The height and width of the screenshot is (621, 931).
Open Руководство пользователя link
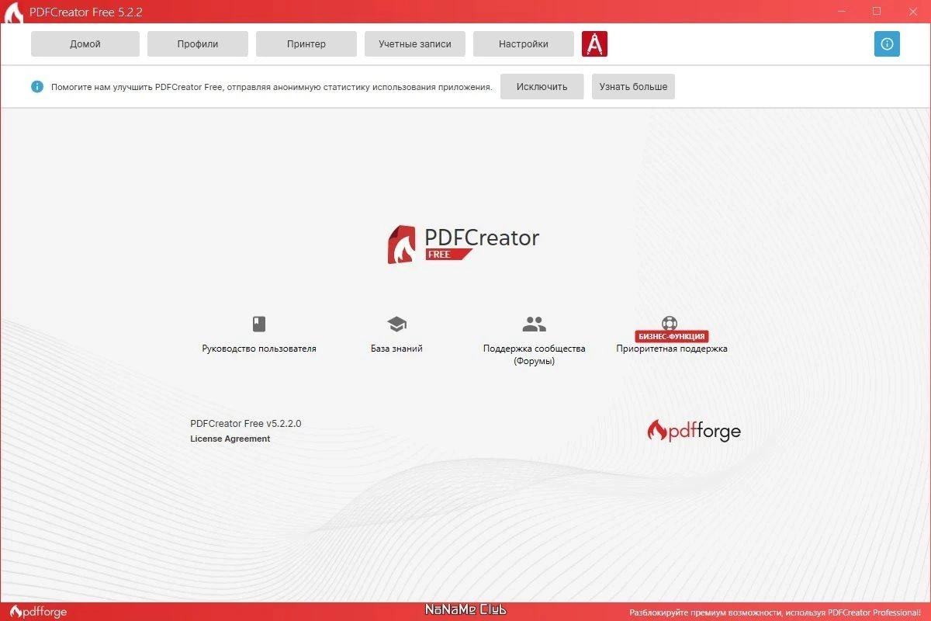click(259, 349)
